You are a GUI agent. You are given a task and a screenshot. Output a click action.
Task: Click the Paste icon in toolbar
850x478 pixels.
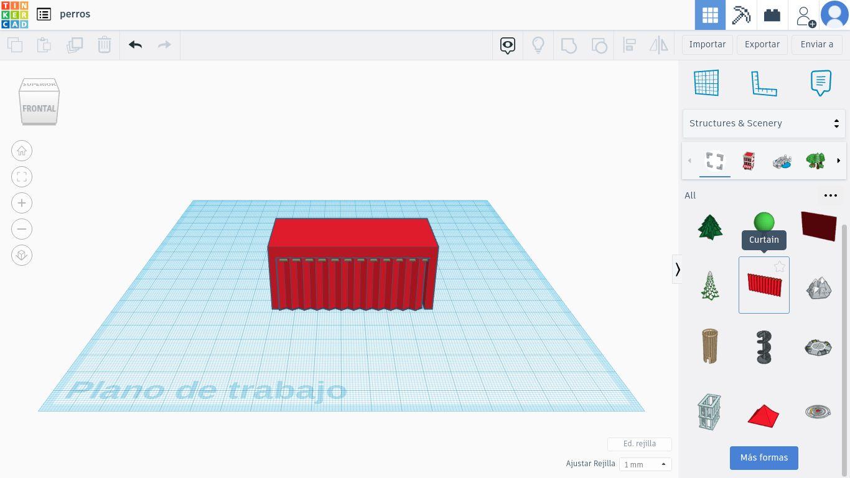[x=44, y=45]
